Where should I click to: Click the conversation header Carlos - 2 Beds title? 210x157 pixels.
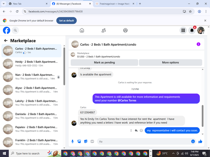pos(108,44)
